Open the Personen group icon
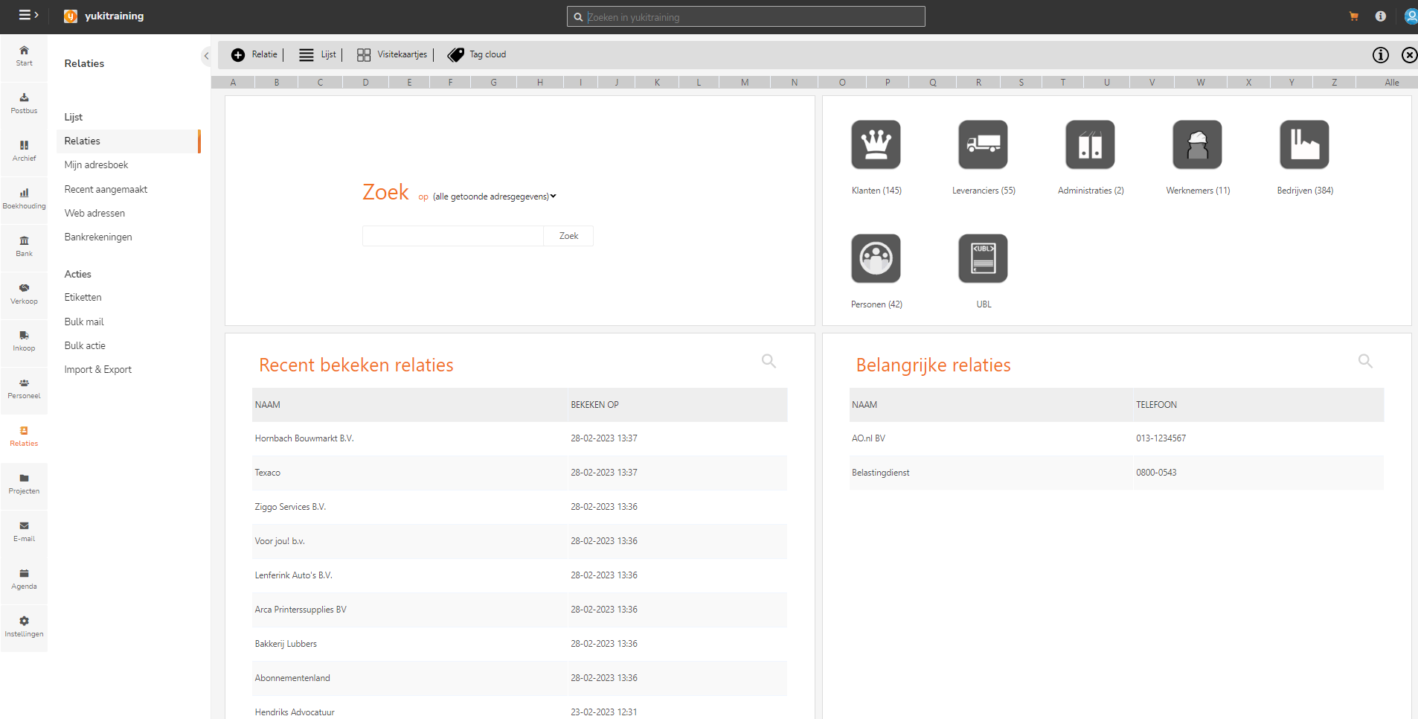Image resolution: width=1418 pixels, height=719 pixels. [876, 259]
